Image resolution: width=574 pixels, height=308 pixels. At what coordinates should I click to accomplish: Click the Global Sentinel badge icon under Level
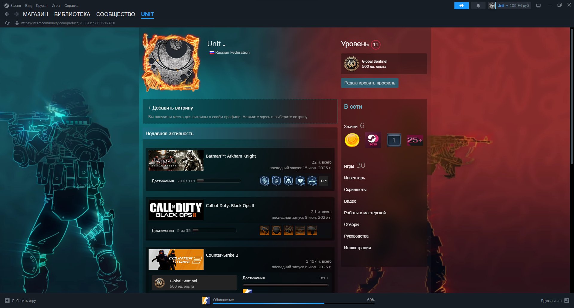[x=352, y=64]
